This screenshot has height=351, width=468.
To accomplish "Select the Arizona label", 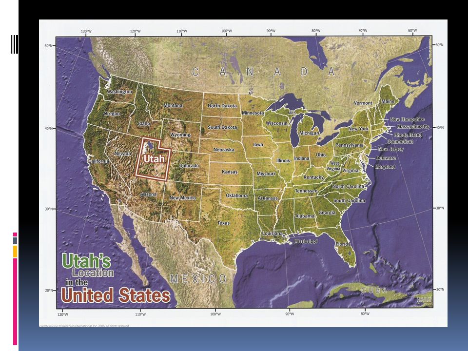I will click(x=148, y=194).
